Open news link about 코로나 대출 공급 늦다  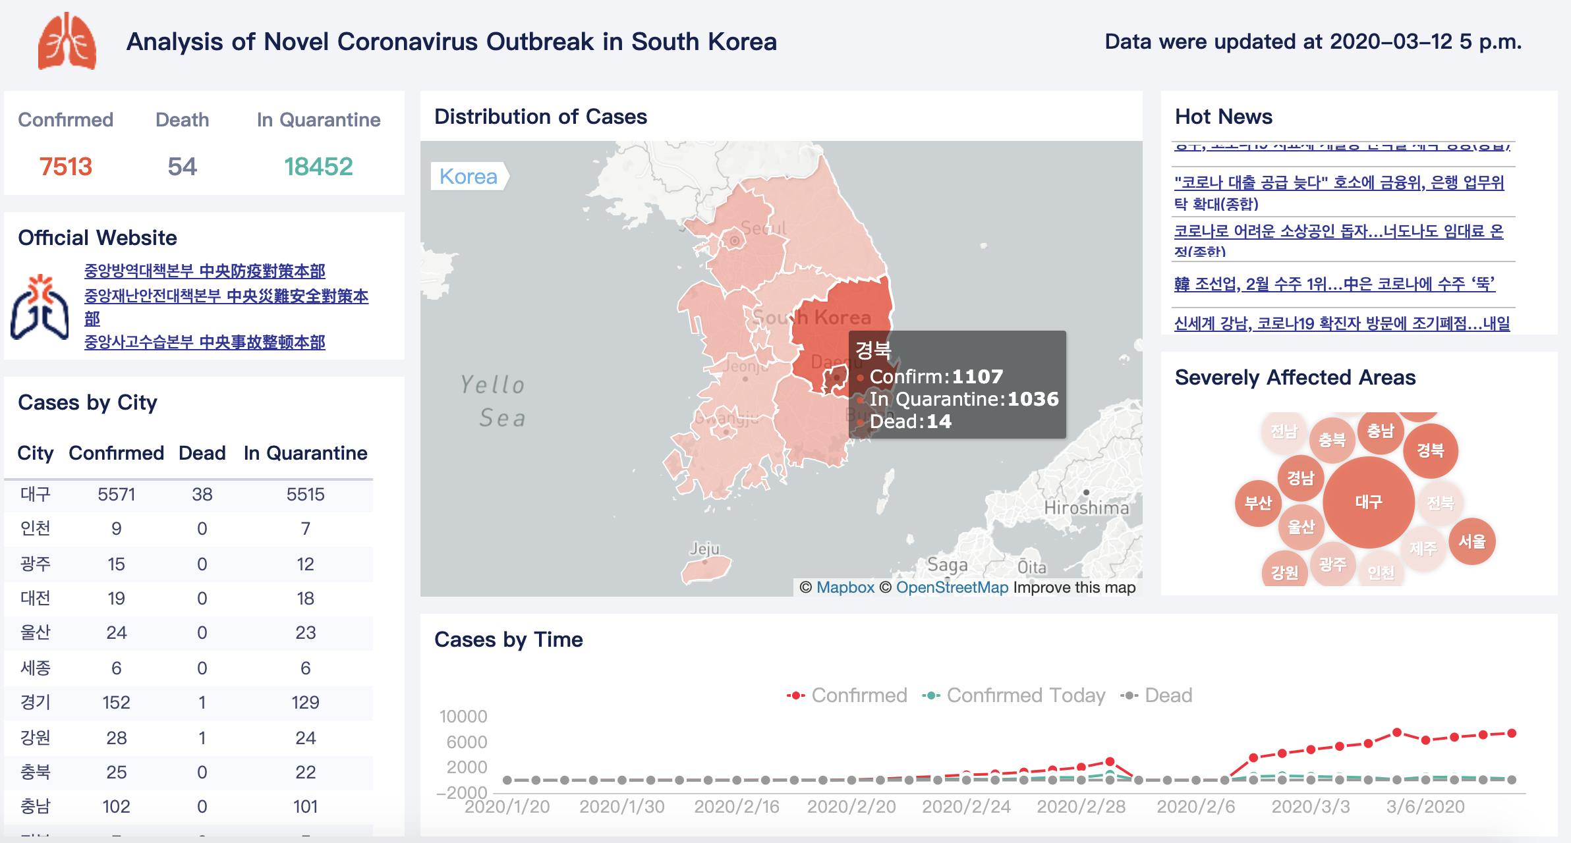tap(1339, 192)
